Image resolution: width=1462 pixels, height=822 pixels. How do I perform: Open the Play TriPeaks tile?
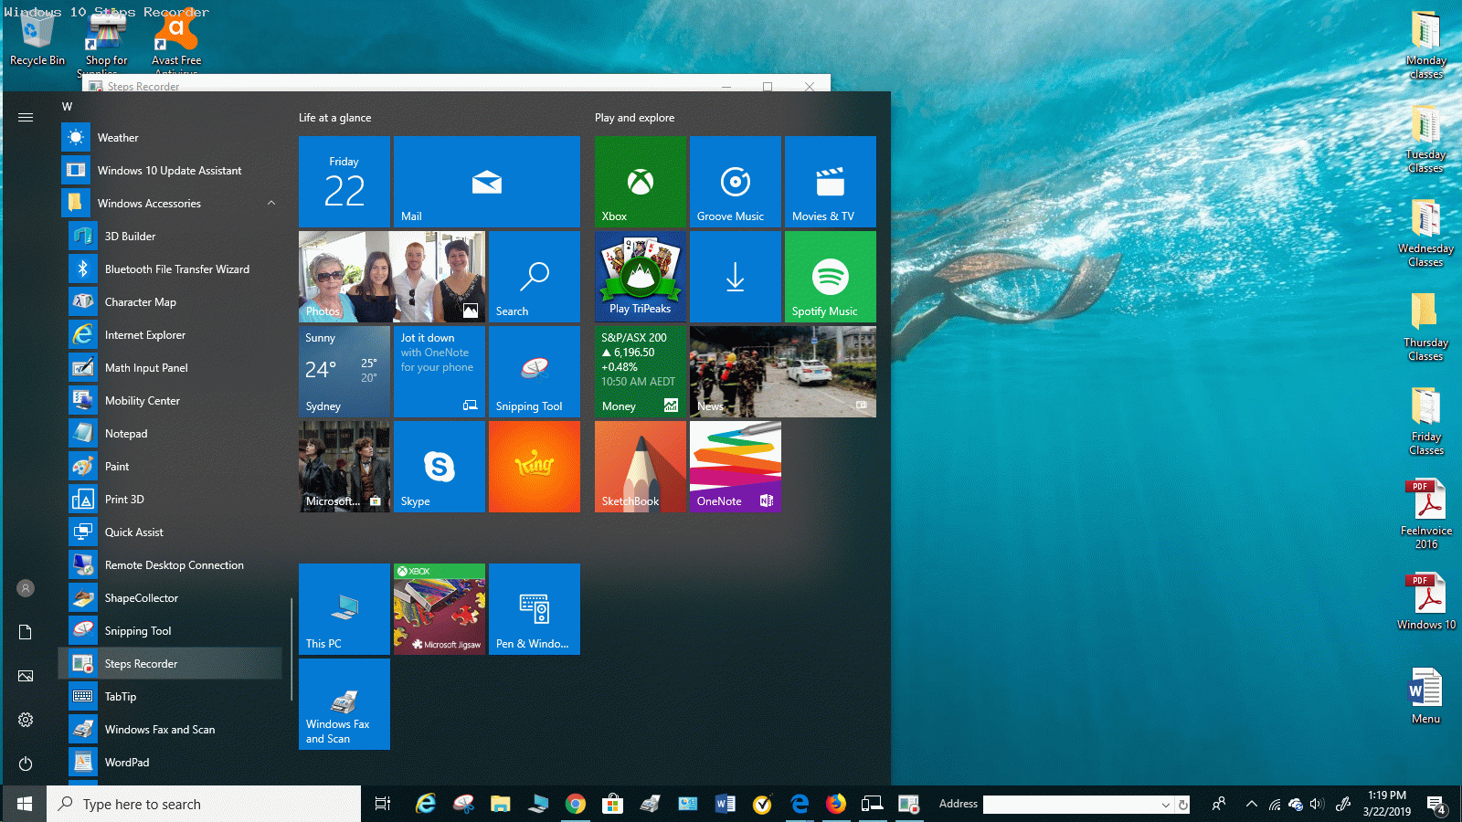pos(641,277)
